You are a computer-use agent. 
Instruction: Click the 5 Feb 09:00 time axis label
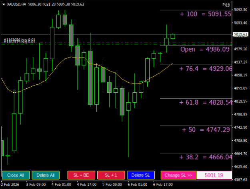tap(112, 185)
